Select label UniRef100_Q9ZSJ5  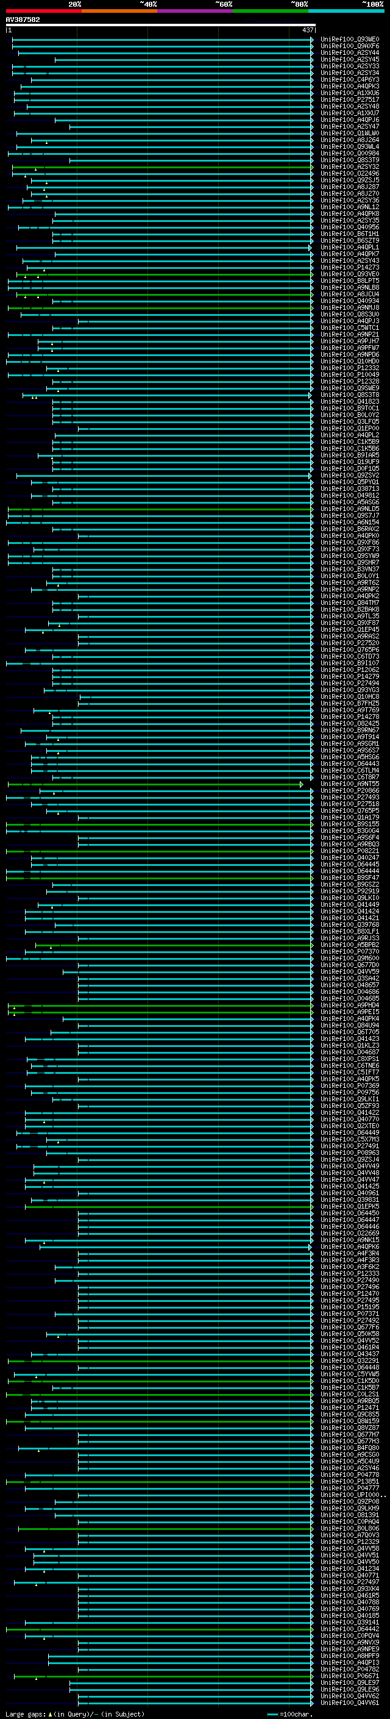click(x=349, y=180)
